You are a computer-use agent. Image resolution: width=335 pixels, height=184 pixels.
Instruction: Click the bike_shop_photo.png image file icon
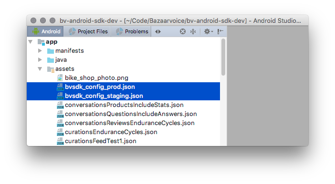(60, 78)
